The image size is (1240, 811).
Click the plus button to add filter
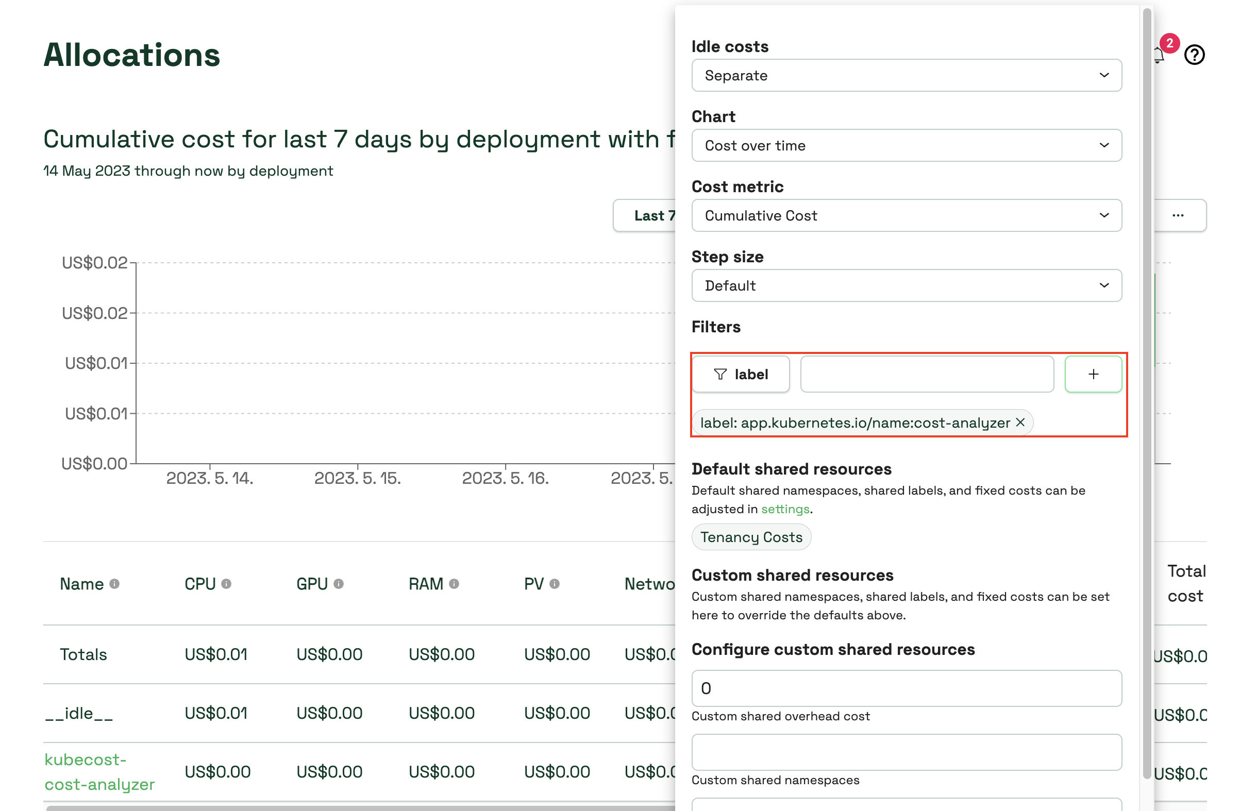pos(1093,374)
